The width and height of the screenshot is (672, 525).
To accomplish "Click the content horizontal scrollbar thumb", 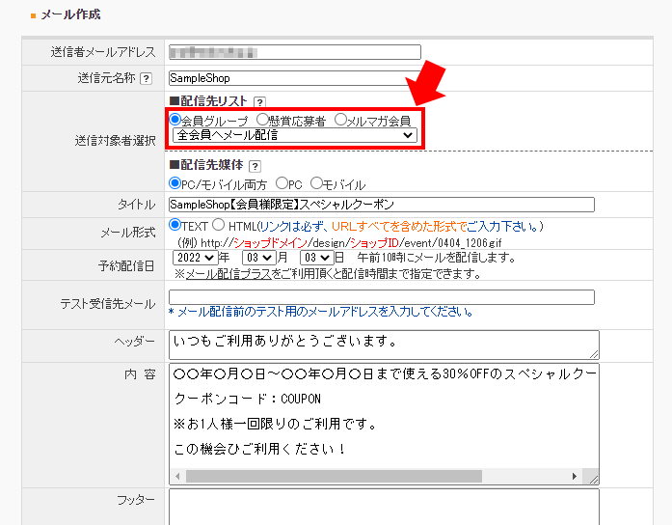I will click(334, 476).
